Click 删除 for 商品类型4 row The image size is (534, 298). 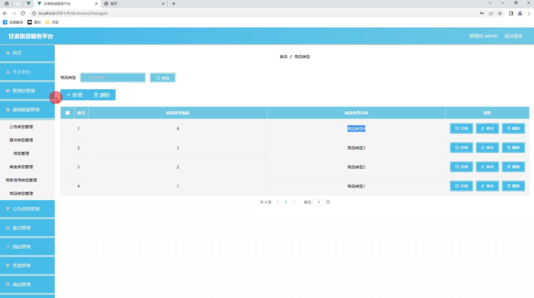pos(513,128)
